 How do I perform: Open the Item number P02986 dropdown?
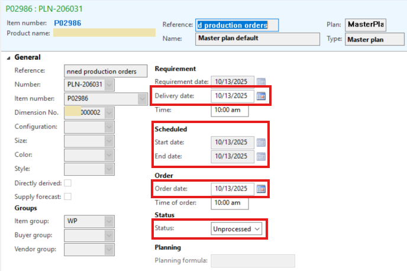pos(143,99)
